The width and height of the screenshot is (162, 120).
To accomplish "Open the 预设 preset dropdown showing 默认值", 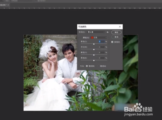I will click(96, 32).
